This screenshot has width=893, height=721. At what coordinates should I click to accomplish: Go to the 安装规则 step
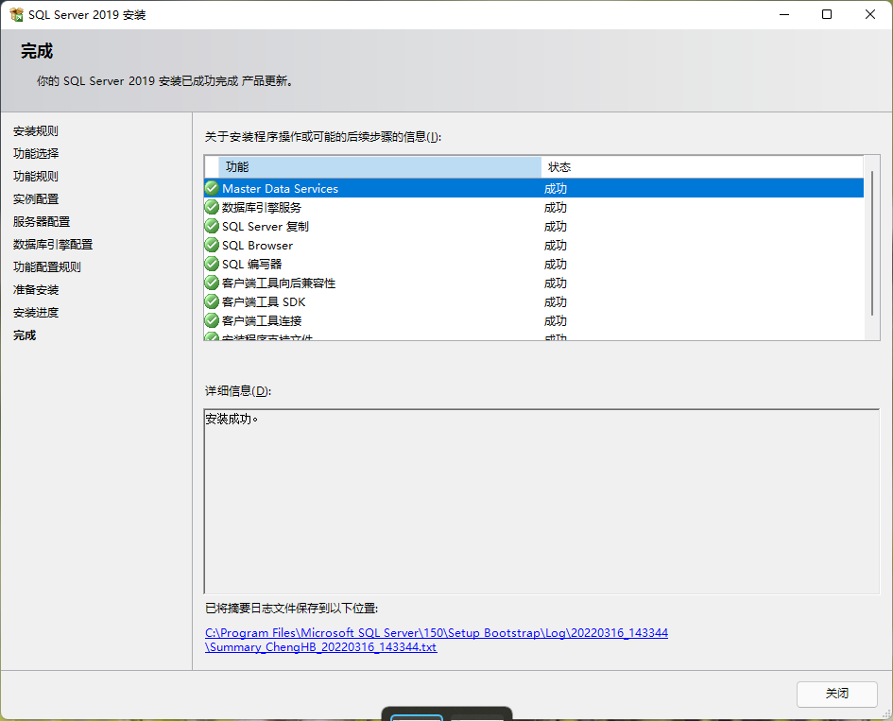[36, 131]
